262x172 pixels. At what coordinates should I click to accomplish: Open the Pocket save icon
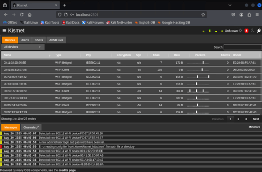coord(233,14)
